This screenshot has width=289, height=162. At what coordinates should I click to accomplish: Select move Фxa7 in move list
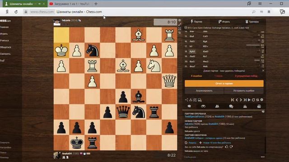coord(192,66)
